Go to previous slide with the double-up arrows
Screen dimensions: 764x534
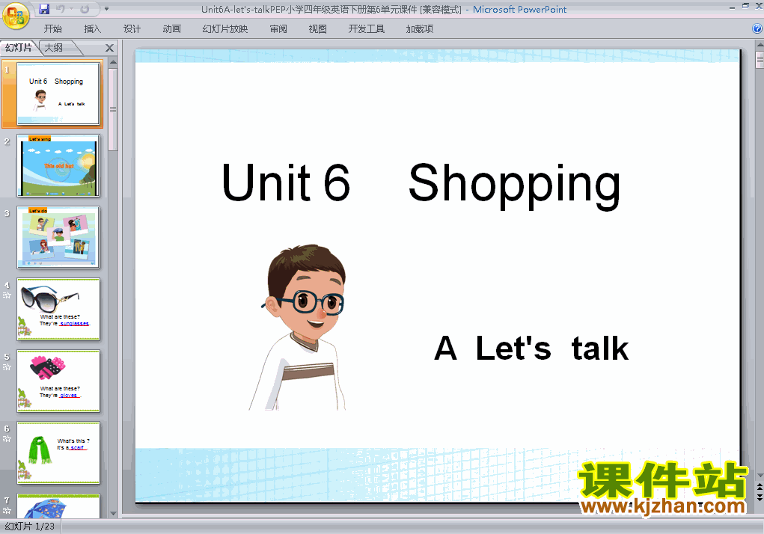[760, 486]
